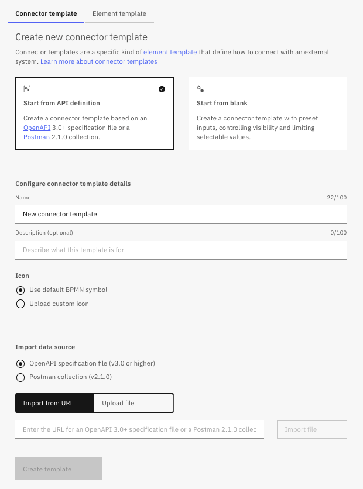Click the Import file button

(311, 429)
